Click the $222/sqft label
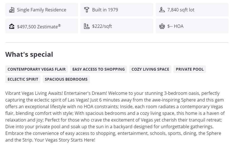 pos(102,26)
